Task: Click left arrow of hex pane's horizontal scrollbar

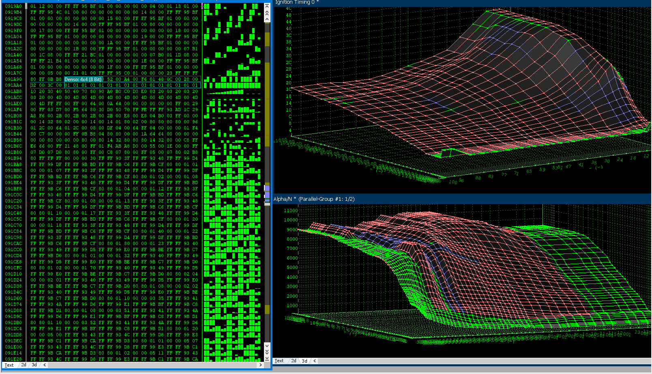Action: click(45, 365)
